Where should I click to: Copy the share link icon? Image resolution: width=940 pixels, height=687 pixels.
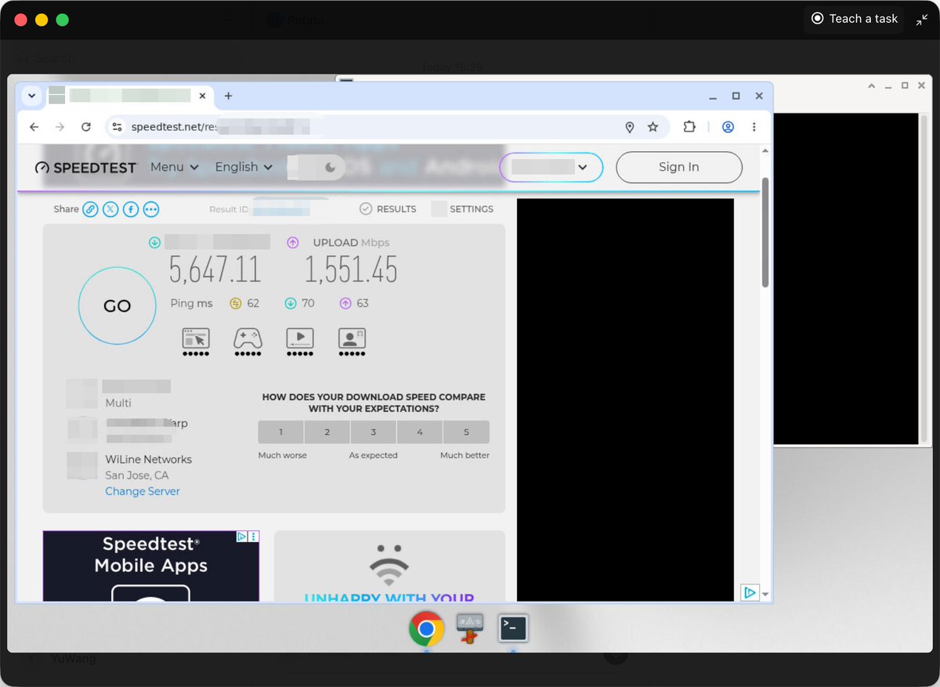tap(91, 209)
